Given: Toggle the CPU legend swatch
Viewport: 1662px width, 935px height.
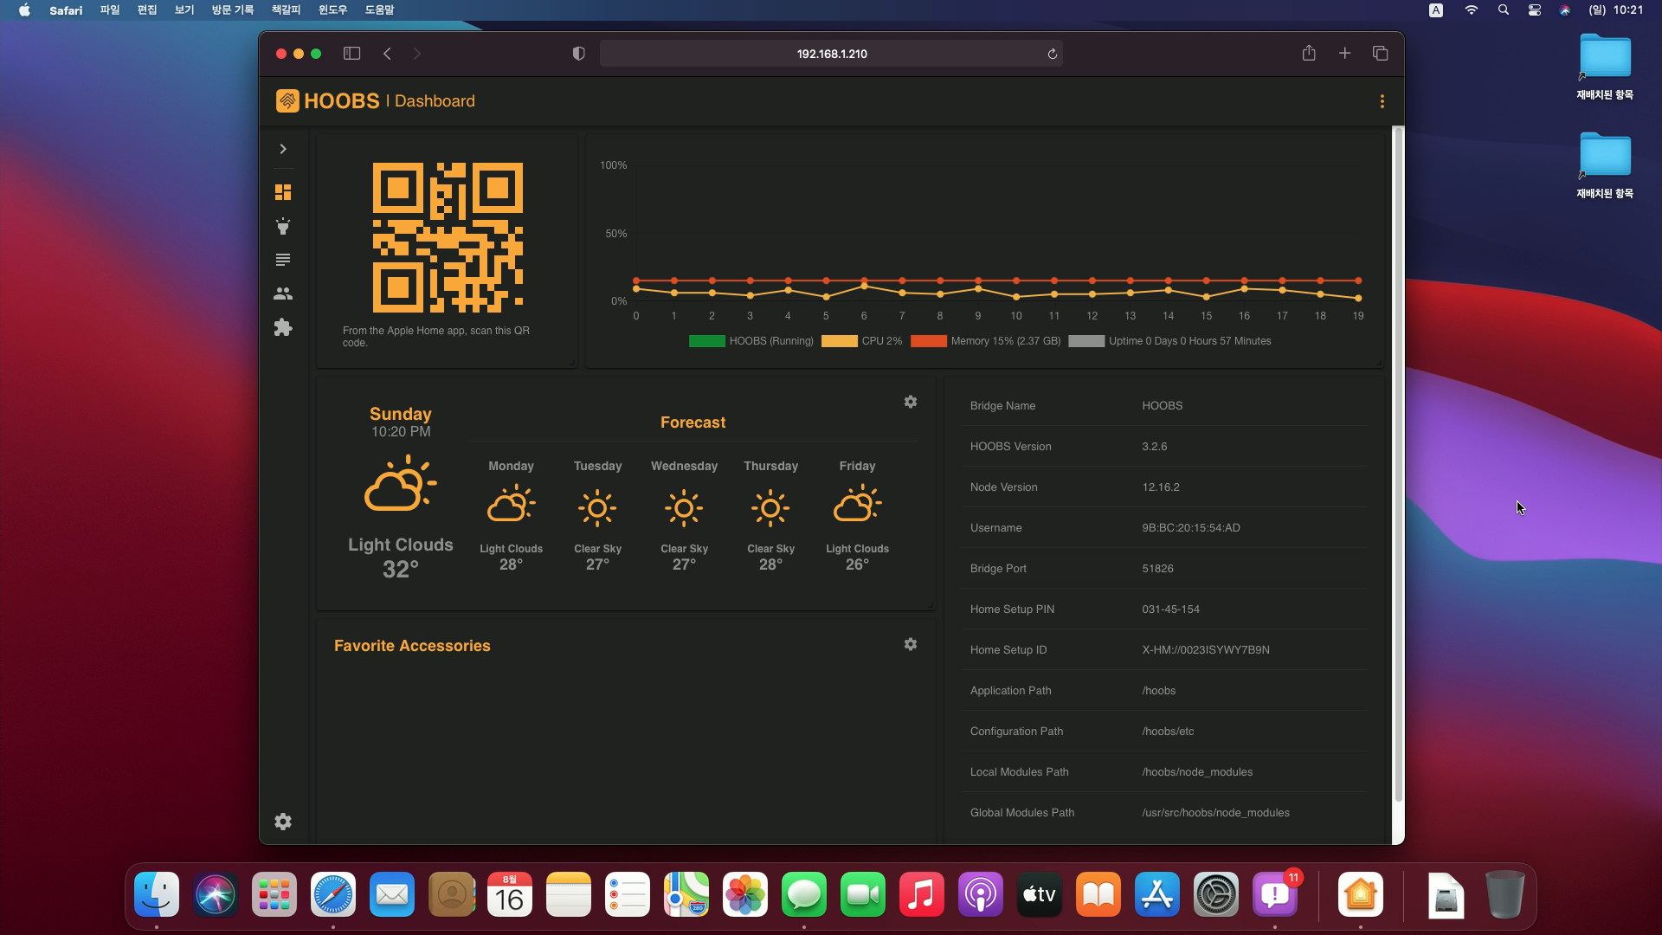Looking at the screenshot, I should click(839, 341).
